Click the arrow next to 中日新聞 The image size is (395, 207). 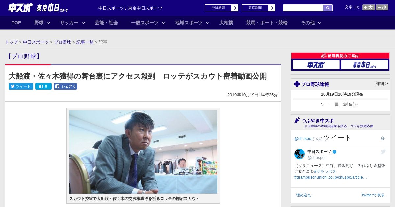(235, 8)
